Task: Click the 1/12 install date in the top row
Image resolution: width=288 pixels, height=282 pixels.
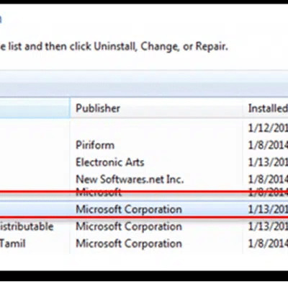Action: [x=268, y=128]
